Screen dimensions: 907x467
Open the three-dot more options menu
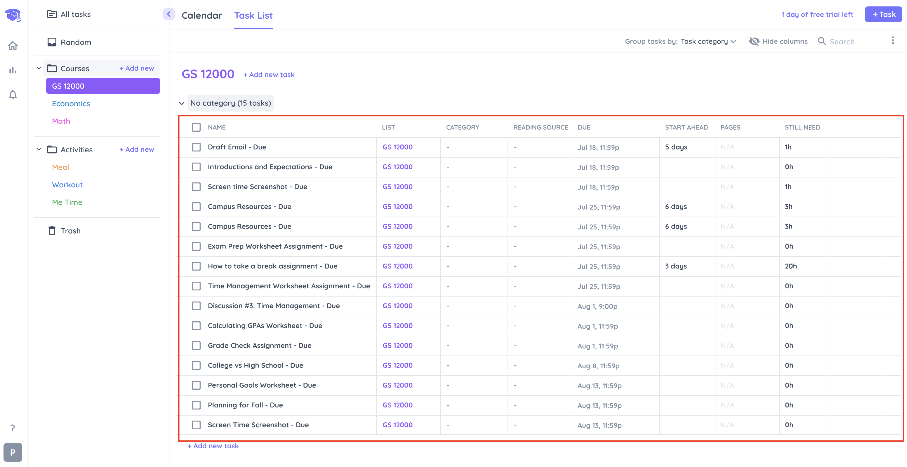tap(893, 41)
